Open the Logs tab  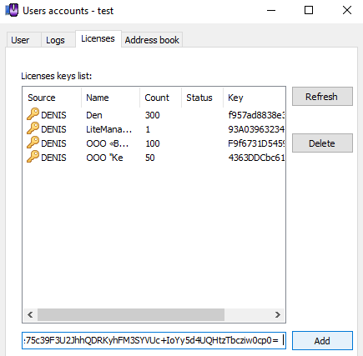pos(58,40)
